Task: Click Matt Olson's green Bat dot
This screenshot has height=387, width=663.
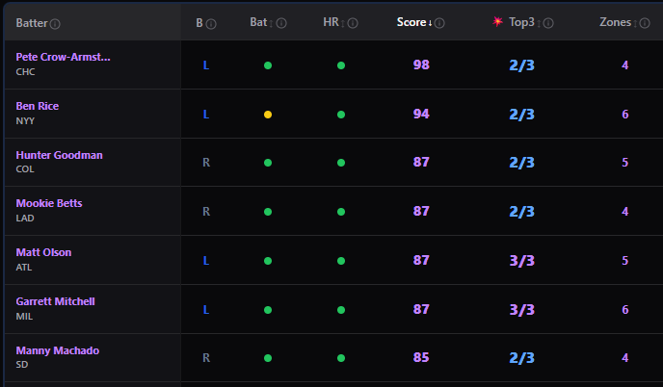Action: pos(268,261)
